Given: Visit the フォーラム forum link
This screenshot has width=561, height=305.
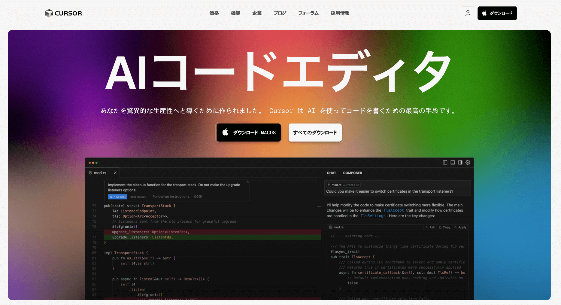Looking at the screenshot, I should coord(308,13).
